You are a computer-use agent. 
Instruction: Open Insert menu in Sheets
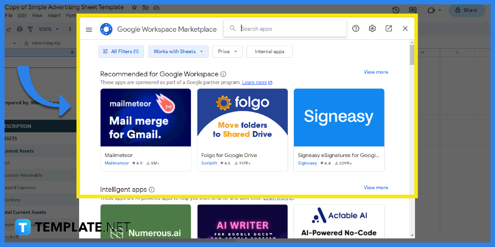tap(54, 15)
